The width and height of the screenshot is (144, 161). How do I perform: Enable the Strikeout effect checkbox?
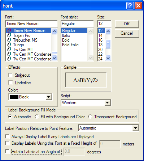[x=10, y=75]
